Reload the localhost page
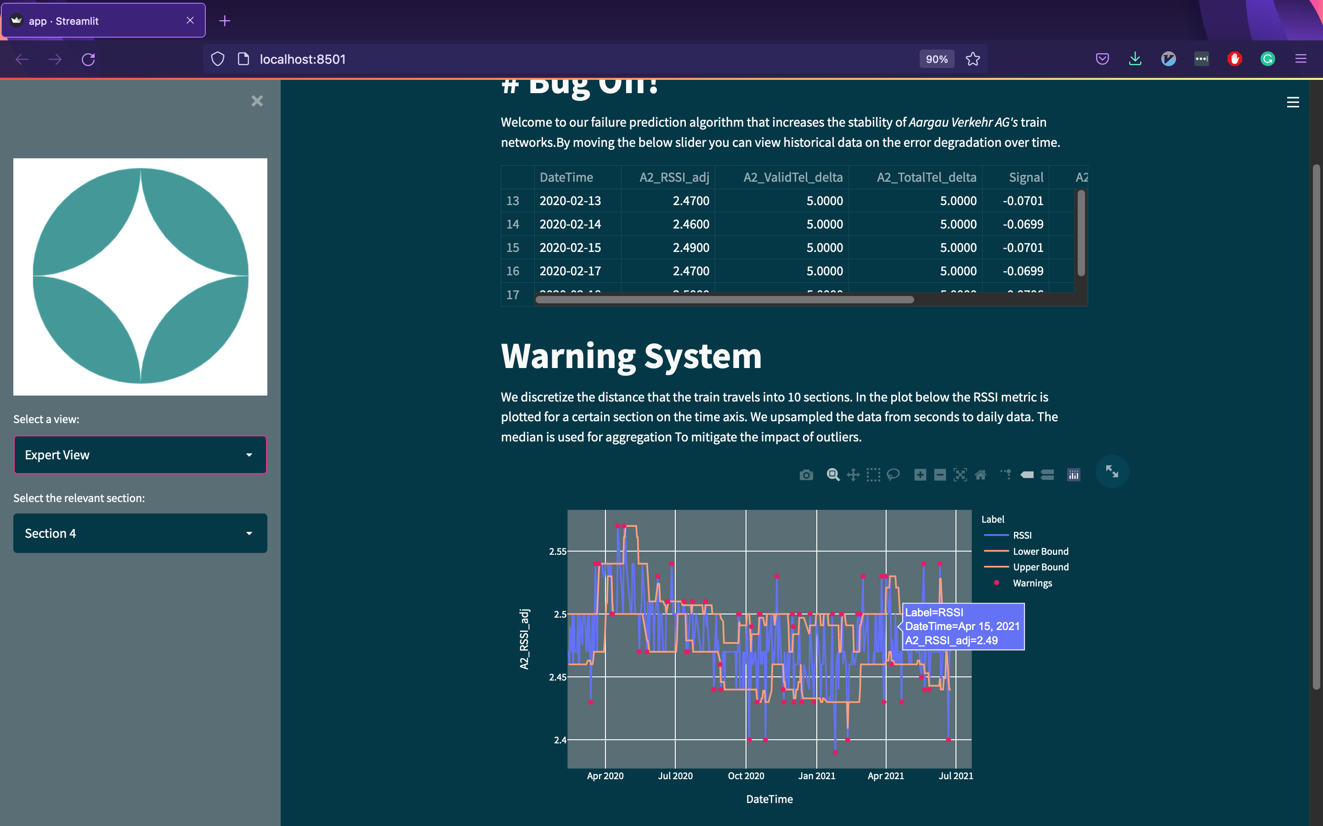Screen dimensions: 1323x826 tap(89, 59)
